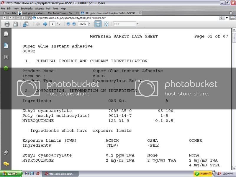Viewport: 236px width, 177px height.
Task: Click the vertical scrollbar thumb
Action: coord(234,38)
